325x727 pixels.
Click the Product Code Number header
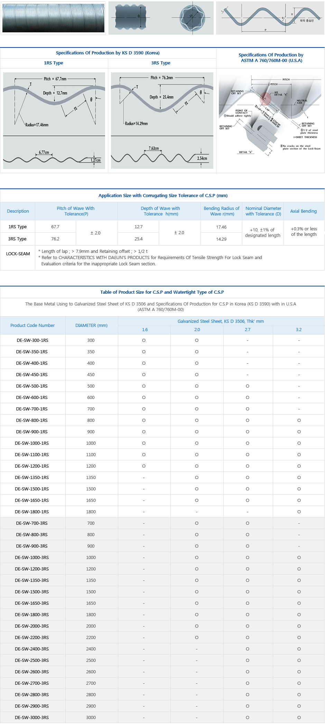point(32,326)
